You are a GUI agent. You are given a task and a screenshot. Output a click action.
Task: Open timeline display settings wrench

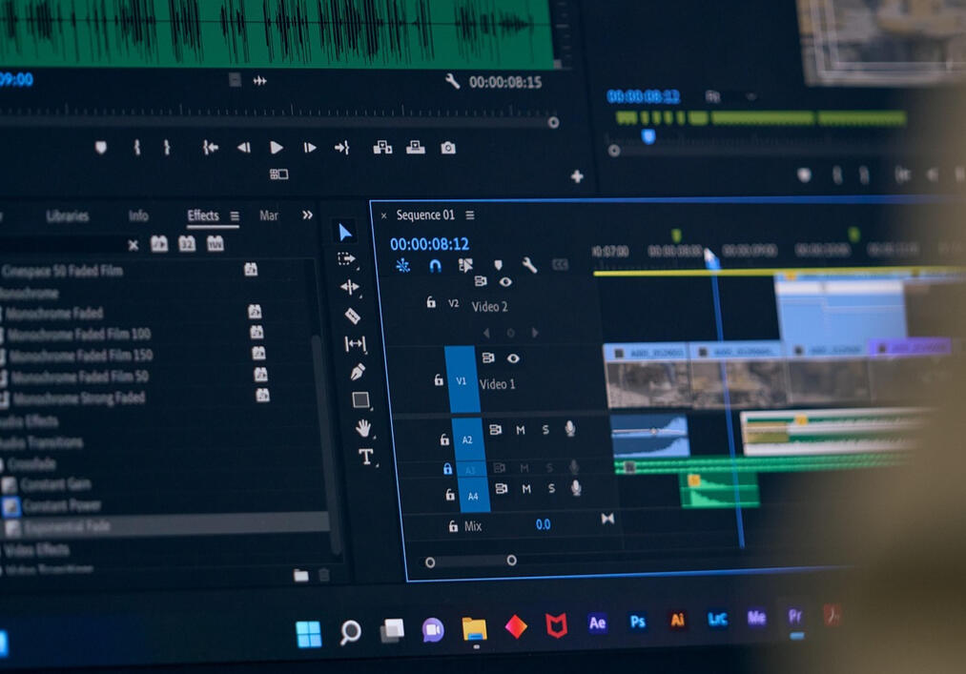[529, 265]
